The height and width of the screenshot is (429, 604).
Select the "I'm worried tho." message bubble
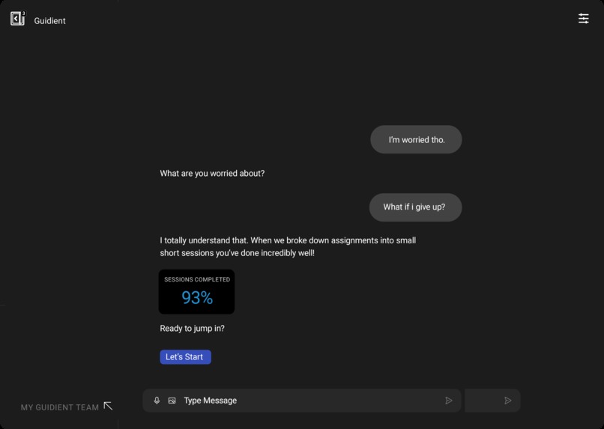pyautogui.click(x=416, y=139)
